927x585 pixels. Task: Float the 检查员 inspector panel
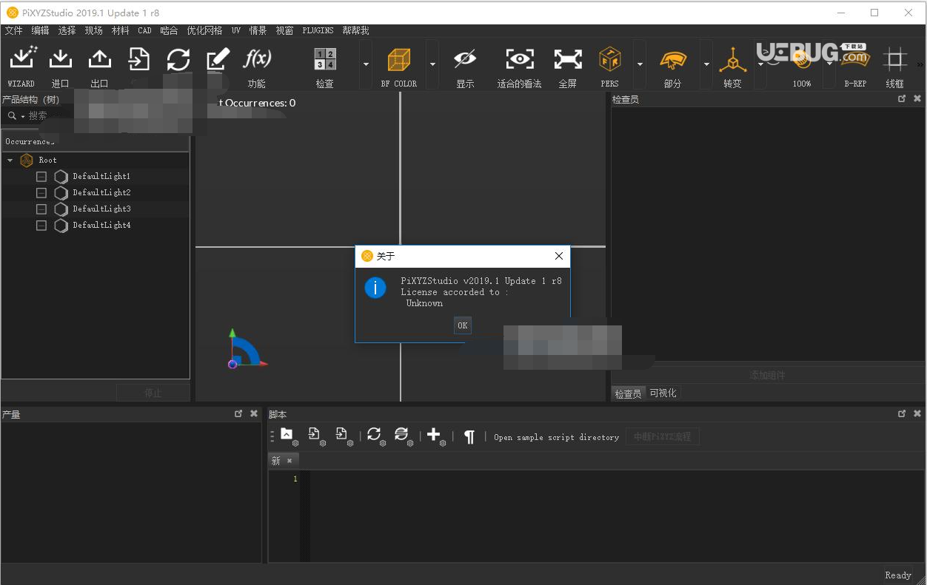902,99
